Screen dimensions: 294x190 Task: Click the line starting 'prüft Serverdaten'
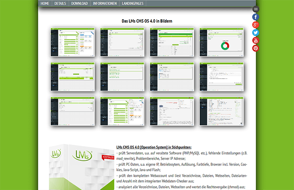pos(182,156)
